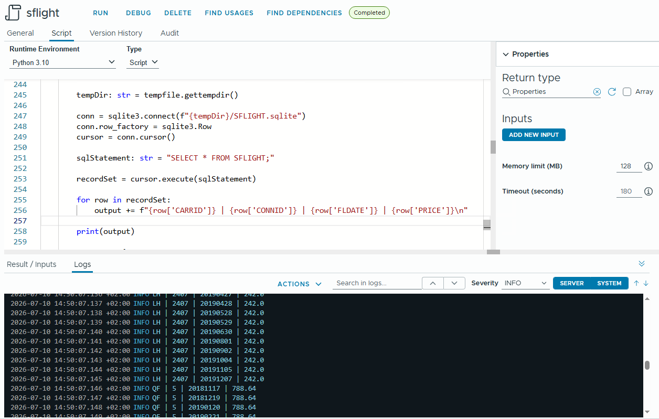This screenshot has width=659, height=419.
Task: Click line number 257 in editor
Action: (20, 221)
